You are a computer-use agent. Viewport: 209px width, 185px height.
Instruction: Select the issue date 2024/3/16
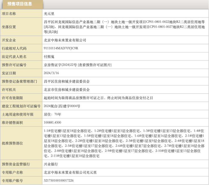pyautogui.click(x=51, y=73)
